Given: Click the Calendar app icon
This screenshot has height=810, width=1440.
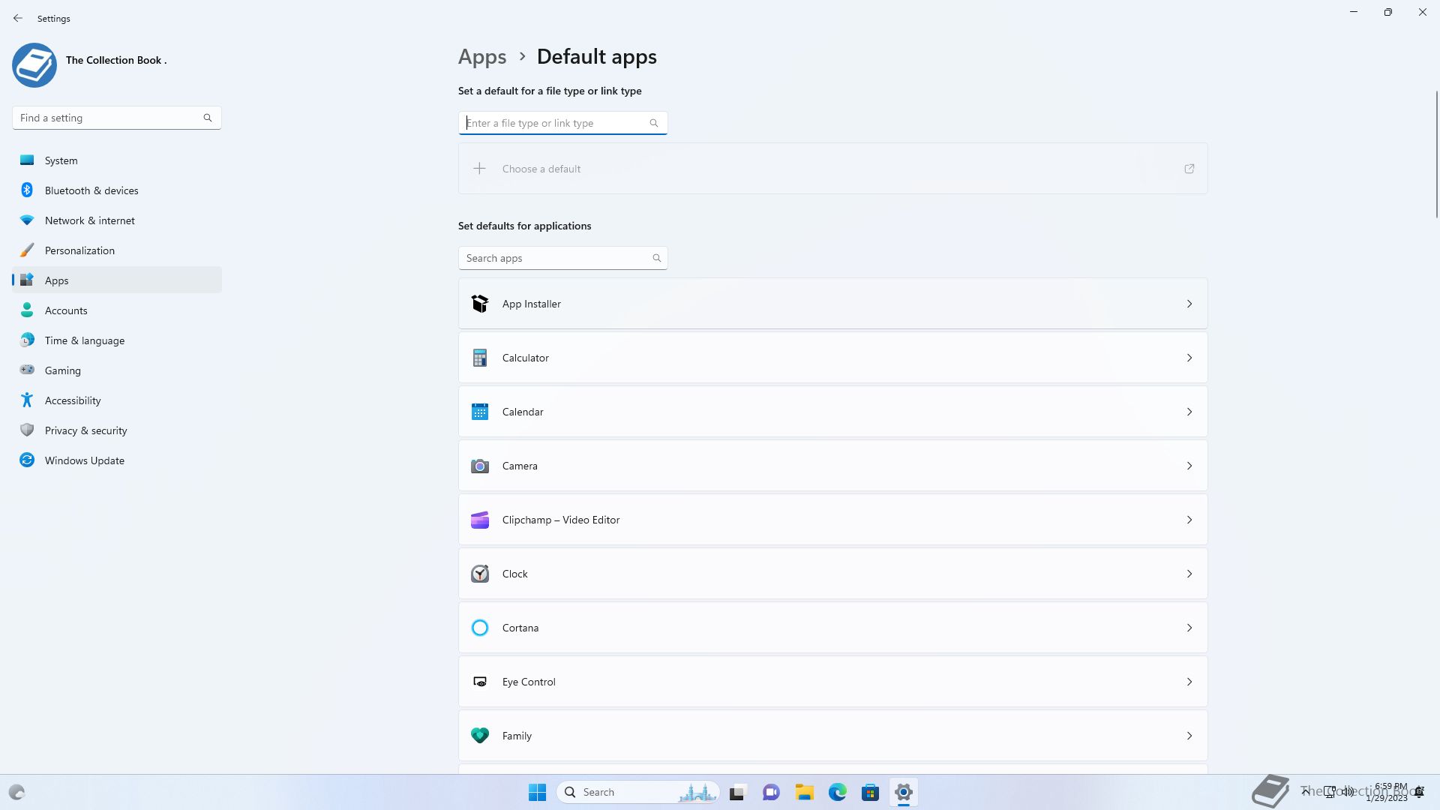Looking at the screenshot, I should (x=480, y=412).
